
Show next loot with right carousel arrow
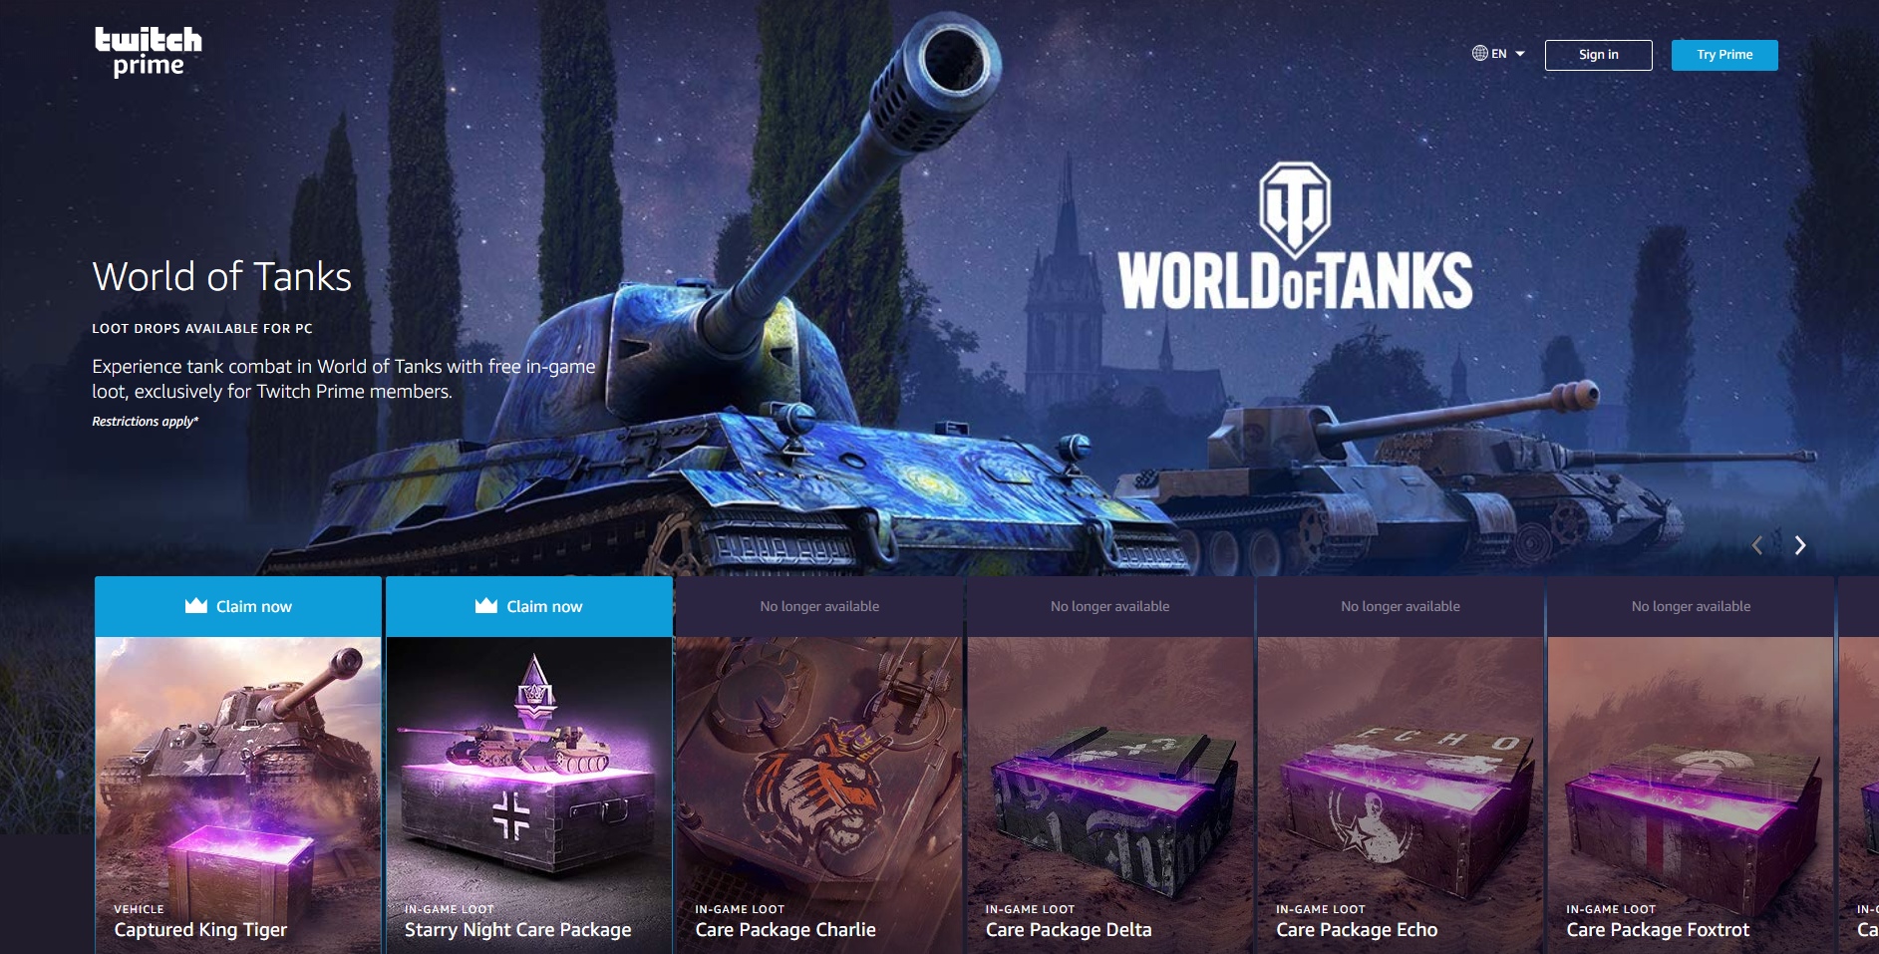click(1800, 545)
